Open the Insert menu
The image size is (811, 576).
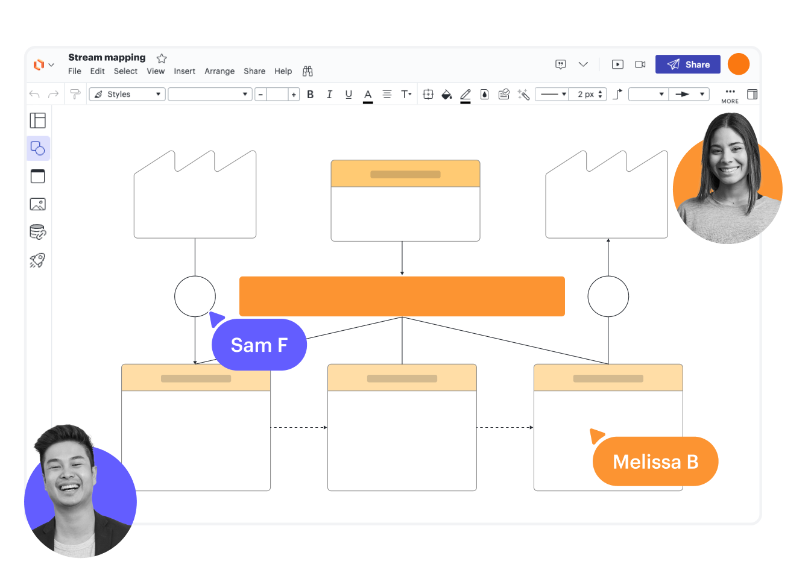point(185,71)
